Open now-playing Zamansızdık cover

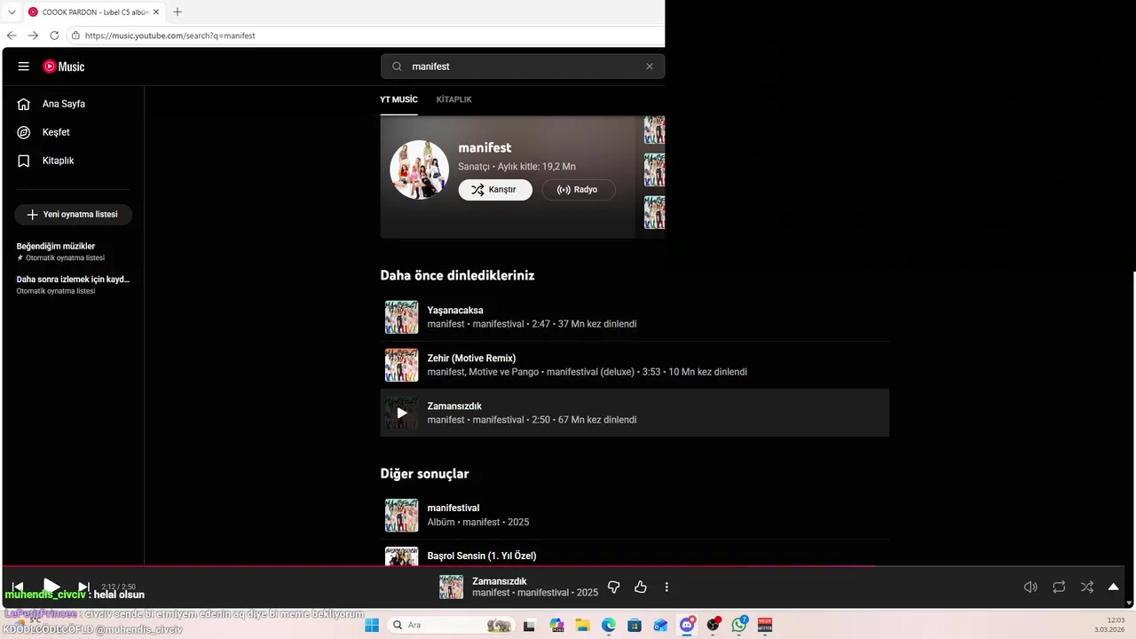[x=451, y=587]
